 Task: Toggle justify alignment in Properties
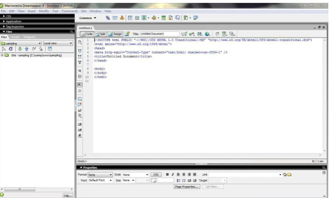pyautogui.click(x=195, y=174)
